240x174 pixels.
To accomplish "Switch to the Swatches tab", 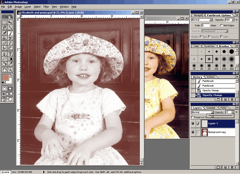I will [x=209, y=46].
